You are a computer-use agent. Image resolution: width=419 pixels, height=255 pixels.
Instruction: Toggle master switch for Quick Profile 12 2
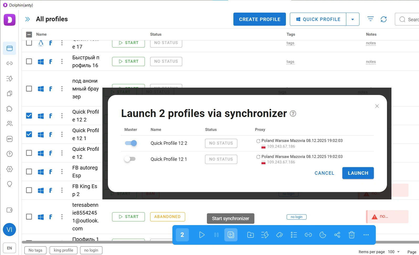click(131, 143)
